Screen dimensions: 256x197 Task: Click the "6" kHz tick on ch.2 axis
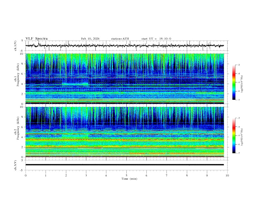pos(23,127)
